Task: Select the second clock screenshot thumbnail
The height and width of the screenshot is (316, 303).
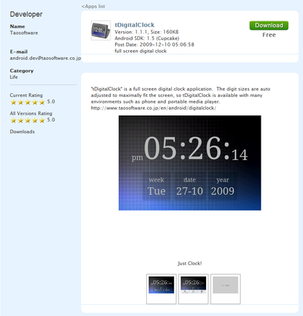Action: tap(193, 289)
